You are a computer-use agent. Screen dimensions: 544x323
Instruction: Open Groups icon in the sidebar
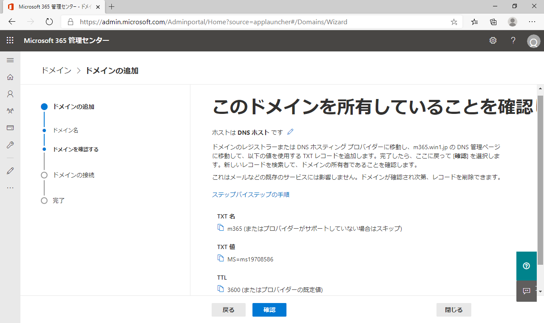click(x=10, y=111)
